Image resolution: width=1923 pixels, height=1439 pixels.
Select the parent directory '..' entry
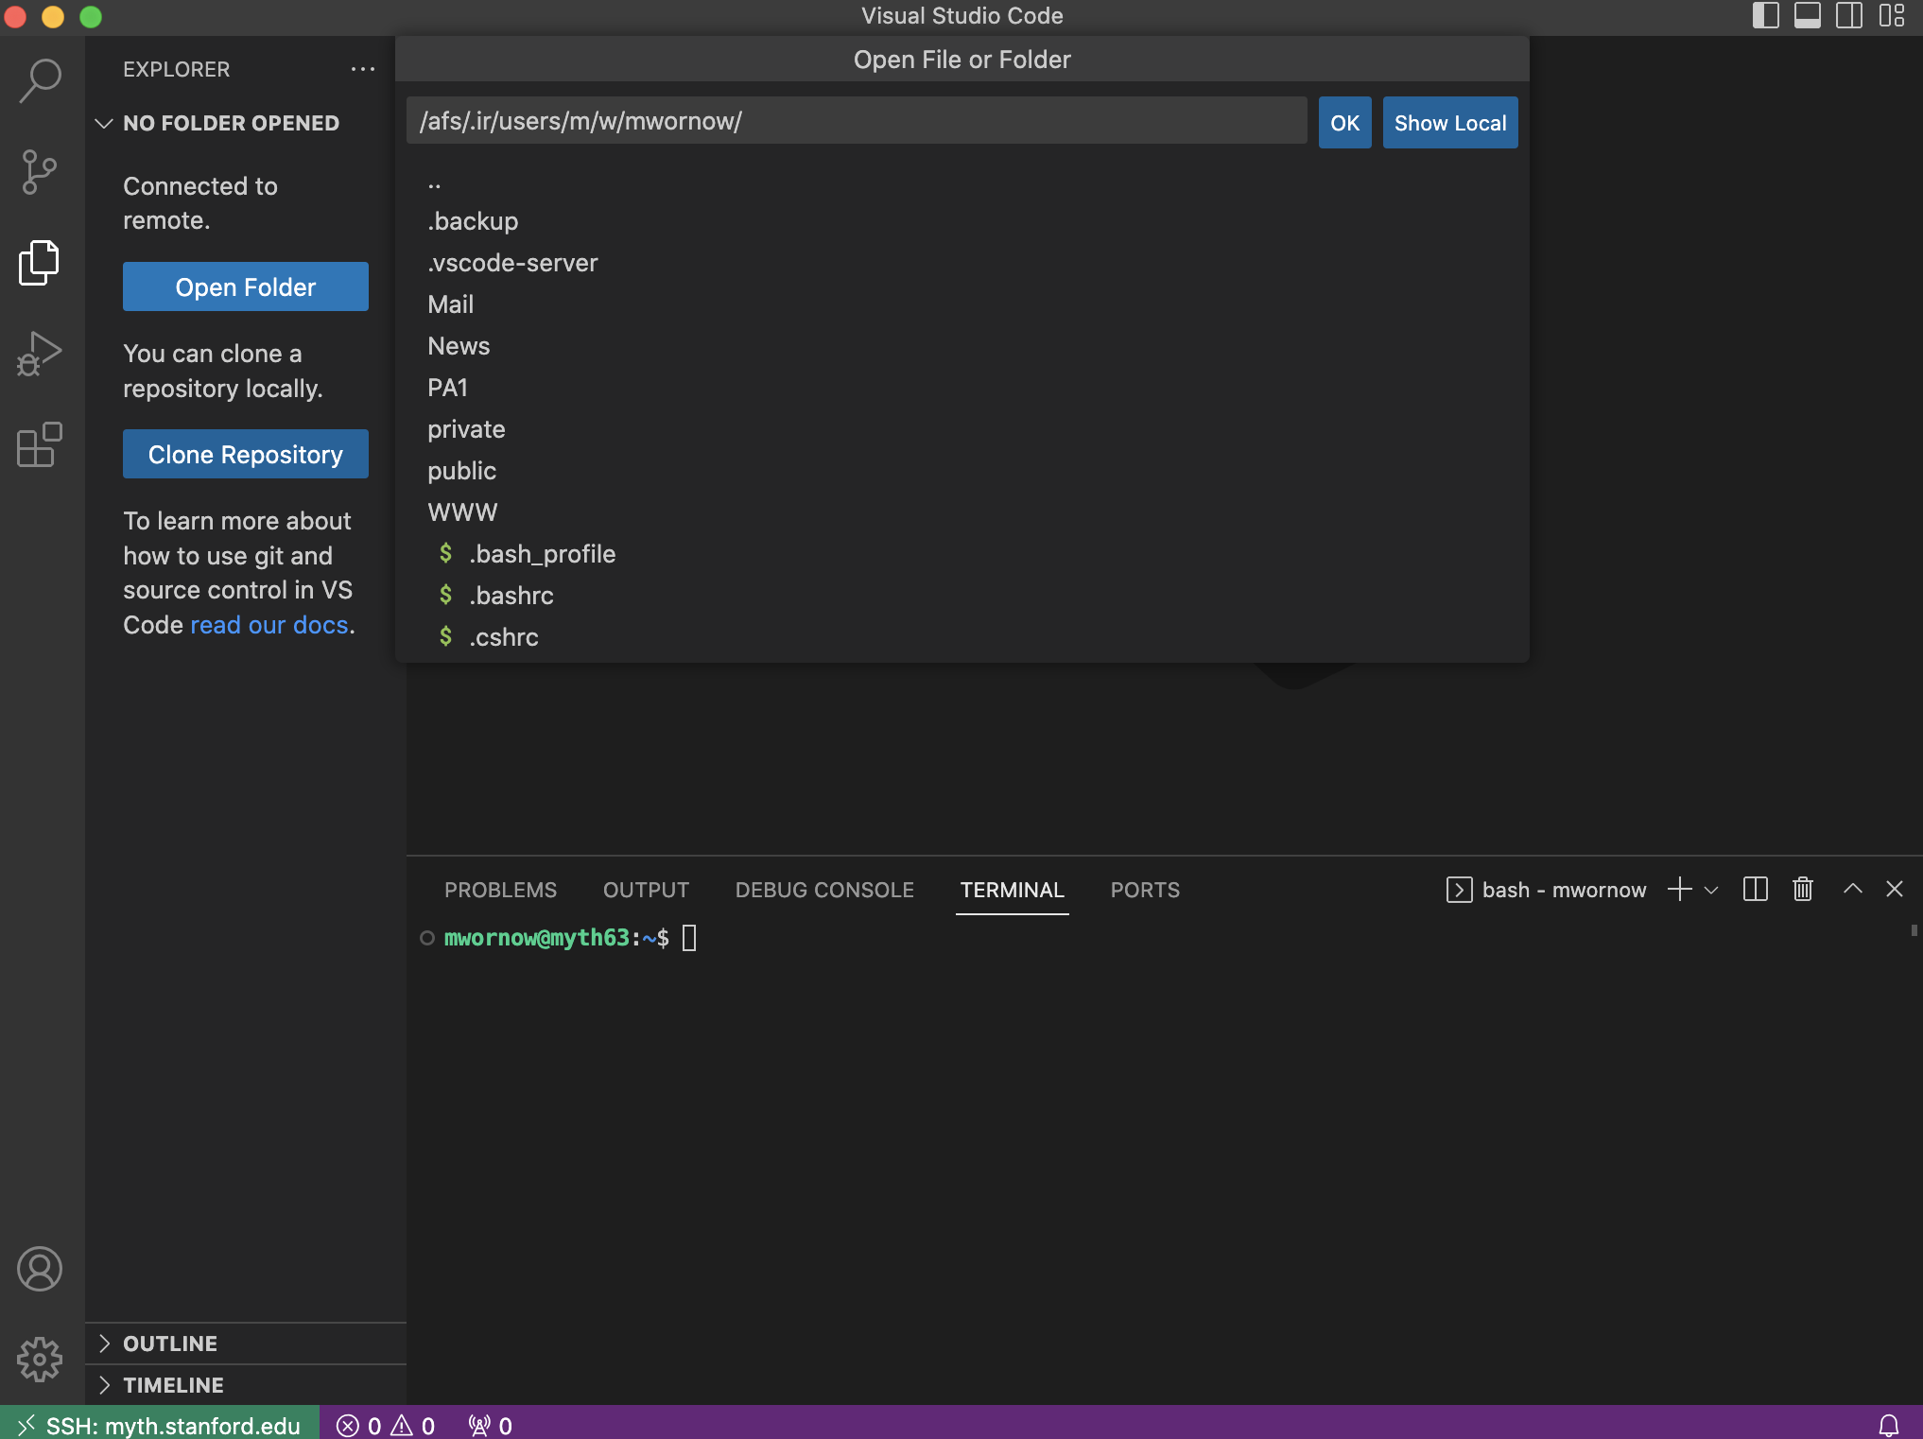pos(961,180)
